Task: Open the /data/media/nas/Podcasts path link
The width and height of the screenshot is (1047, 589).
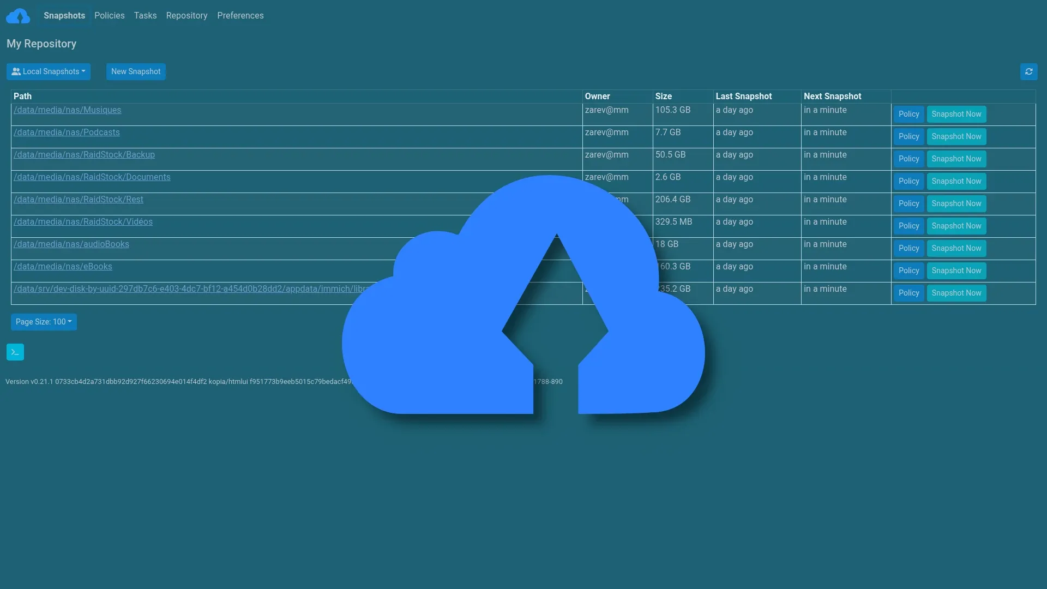Action: 67,133
